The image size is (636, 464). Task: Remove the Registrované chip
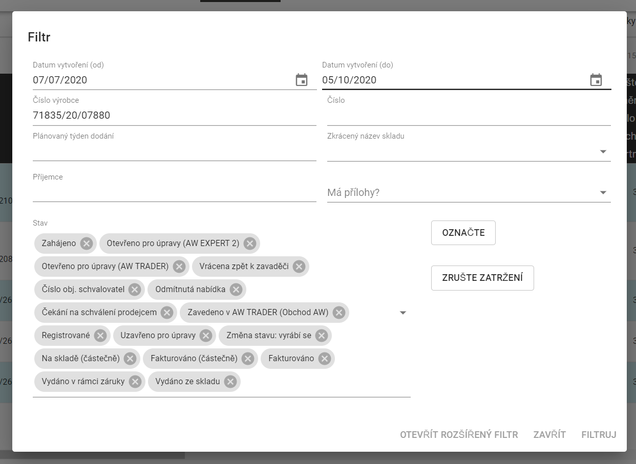coord(100,336)
